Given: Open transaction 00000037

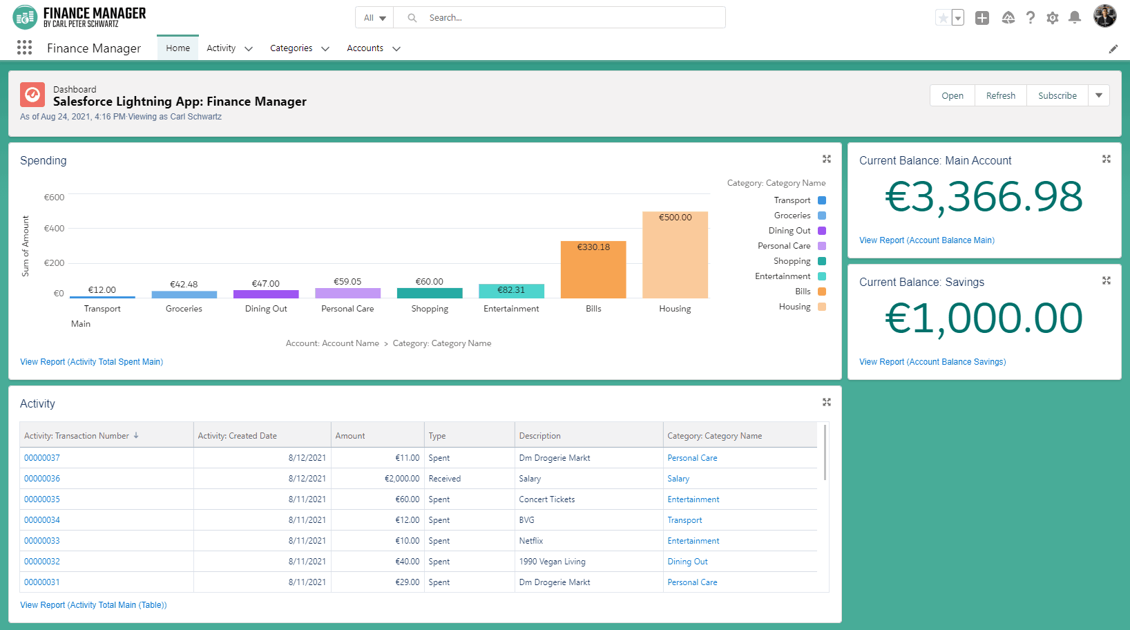Looking at the screenshot, I should [x=42, y=458].
